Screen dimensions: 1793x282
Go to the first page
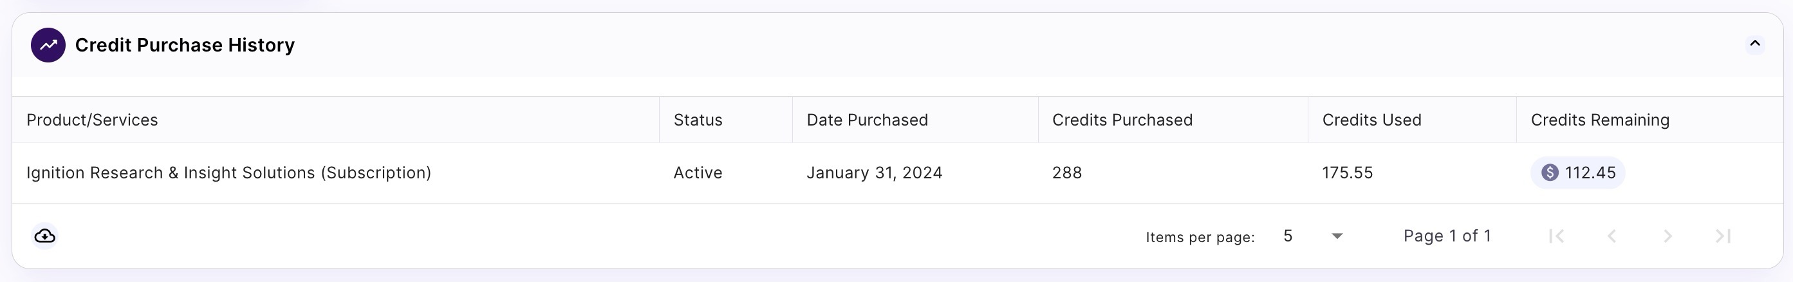click(x=1556, y=236)
